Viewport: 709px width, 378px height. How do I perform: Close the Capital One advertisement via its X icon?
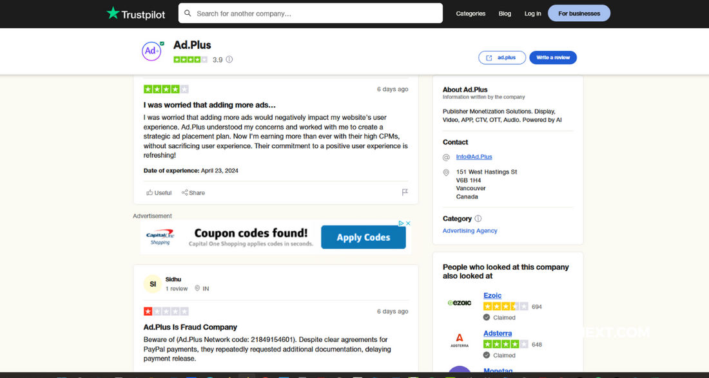(x=408, y=223)
